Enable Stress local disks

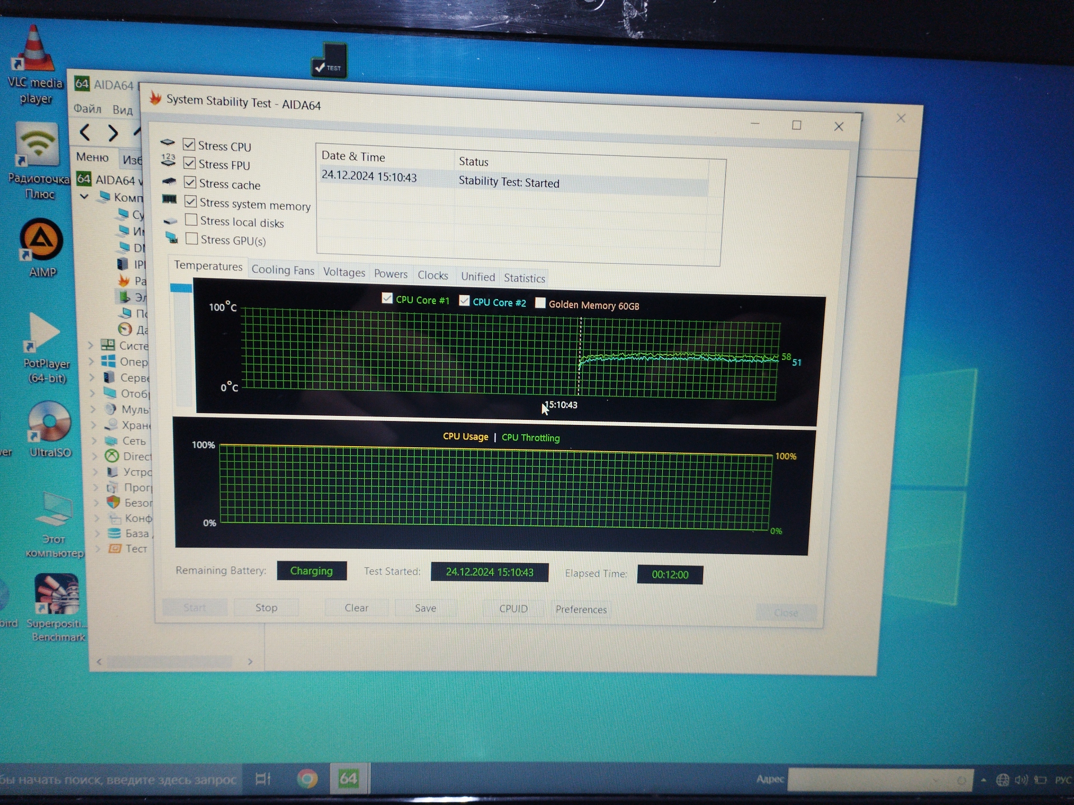tap(191, 220)
